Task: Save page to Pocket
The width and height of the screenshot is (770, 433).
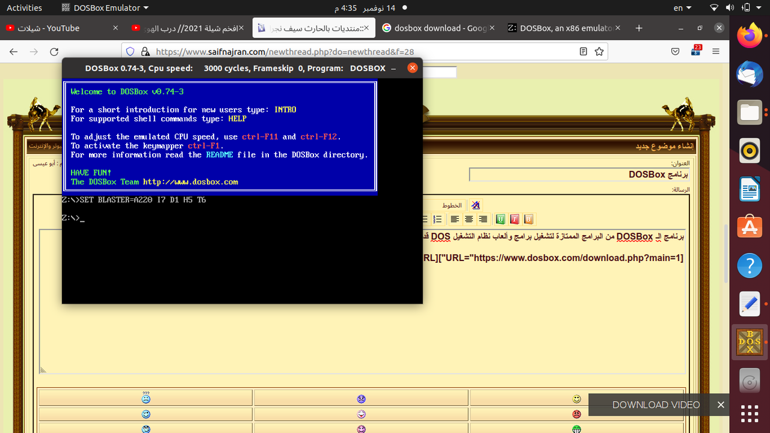Action: [x=676, y=52]
